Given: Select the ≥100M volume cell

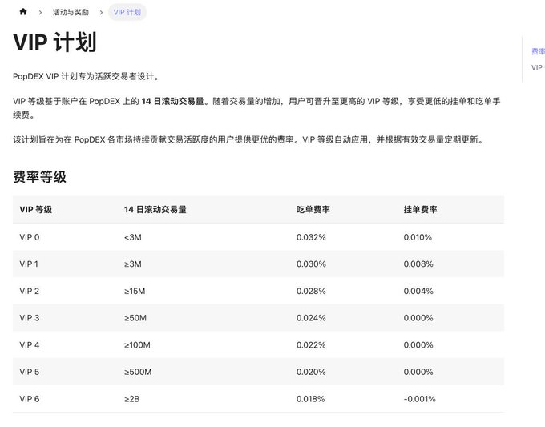Looking at the screenshot, I should pyautogui.click(x=137, y=345).
